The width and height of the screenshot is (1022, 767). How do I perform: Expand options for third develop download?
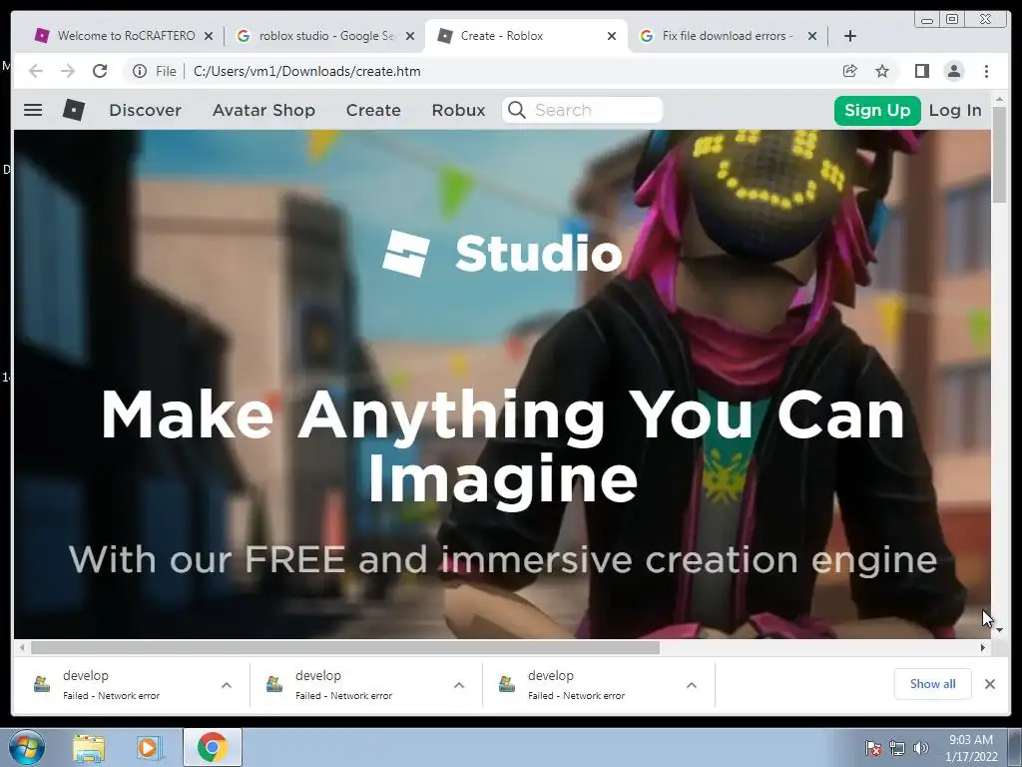click(692, 685)
